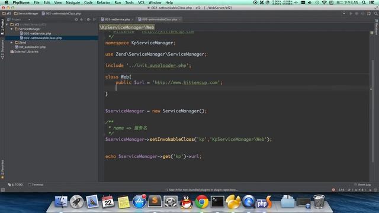Click the cursor position 17:5 status entry
379x213 pixels.
pyautogui.click(x=341, y=190)
